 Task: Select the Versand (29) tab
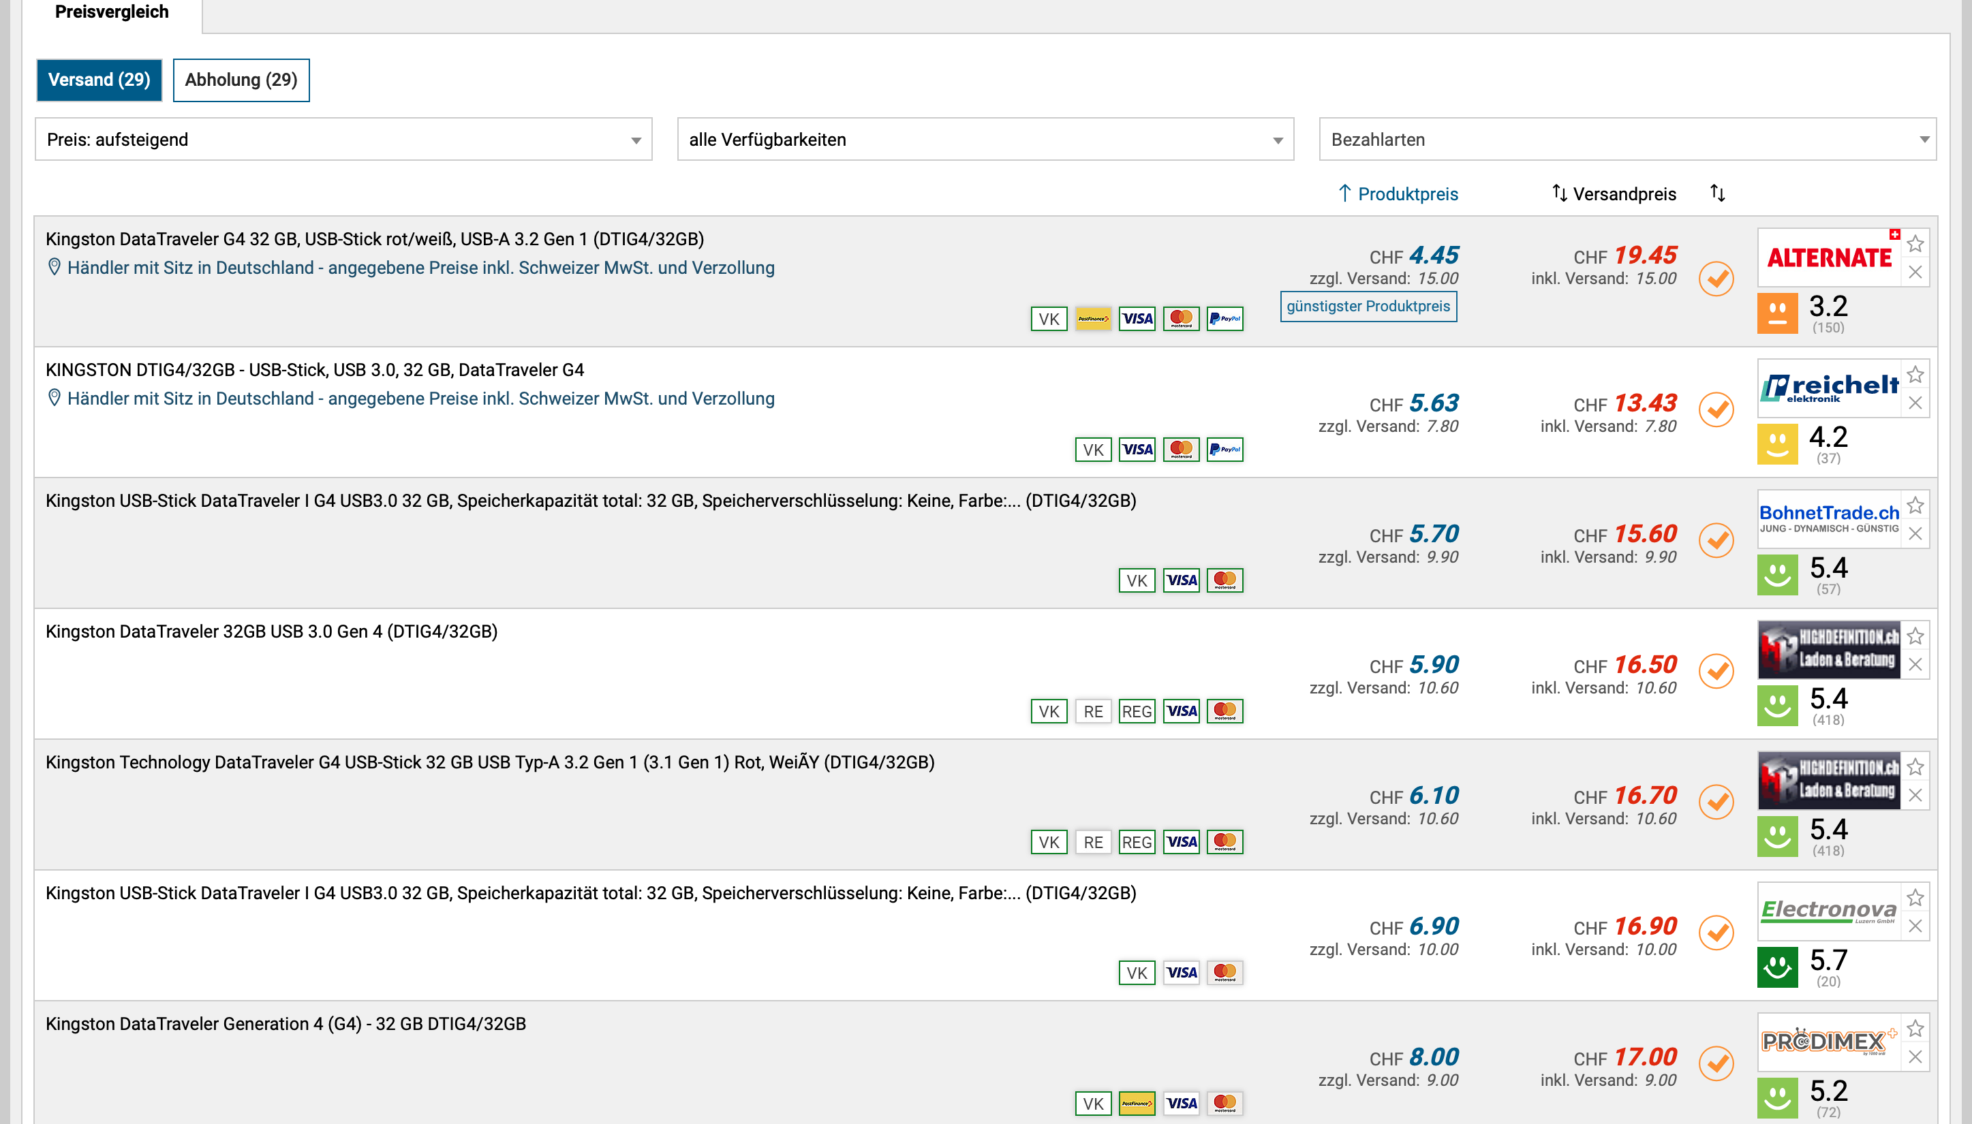(x=99, y=80)
